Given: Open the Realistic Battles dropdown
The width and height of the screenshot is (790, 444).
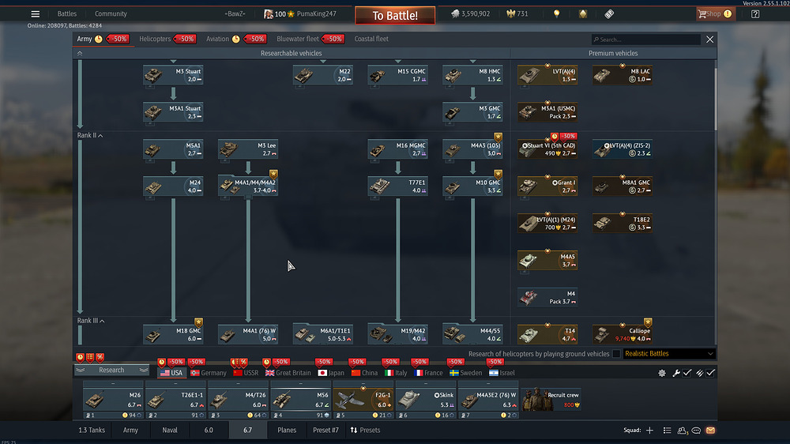Looking at the screenshot, I should [669, 354].
